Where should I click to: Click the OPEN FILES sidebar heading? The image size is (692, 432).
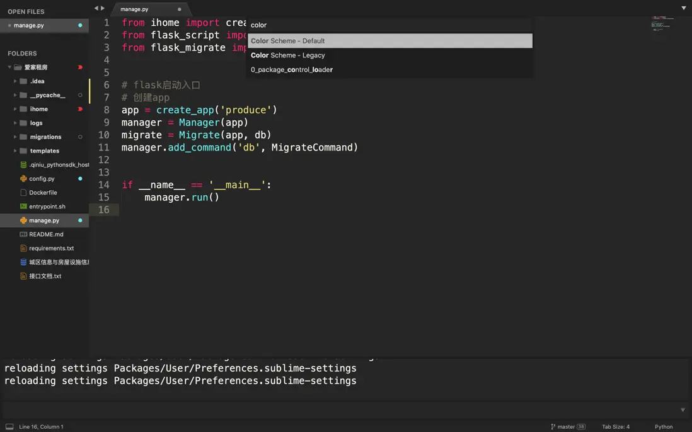click(x=26, y=11)
